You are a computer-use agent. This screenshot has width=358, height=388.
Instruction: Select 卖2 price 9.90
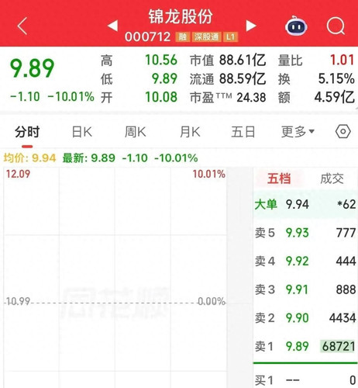tap(297, 318)
